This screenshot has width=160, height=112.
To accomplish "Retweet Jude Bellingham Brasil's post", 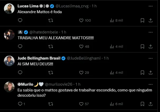I will click(x=51, y=72).
